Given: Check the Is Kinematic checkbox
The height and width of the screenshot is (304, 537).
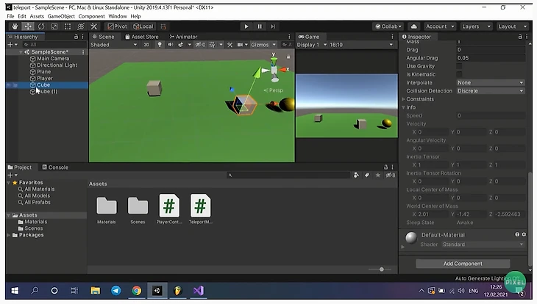Looking at the screenshot, I should [460, 74].
